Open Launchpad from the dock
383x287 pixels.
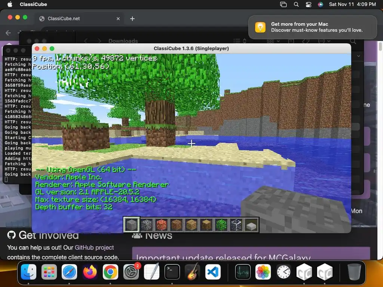pos(49,272)
